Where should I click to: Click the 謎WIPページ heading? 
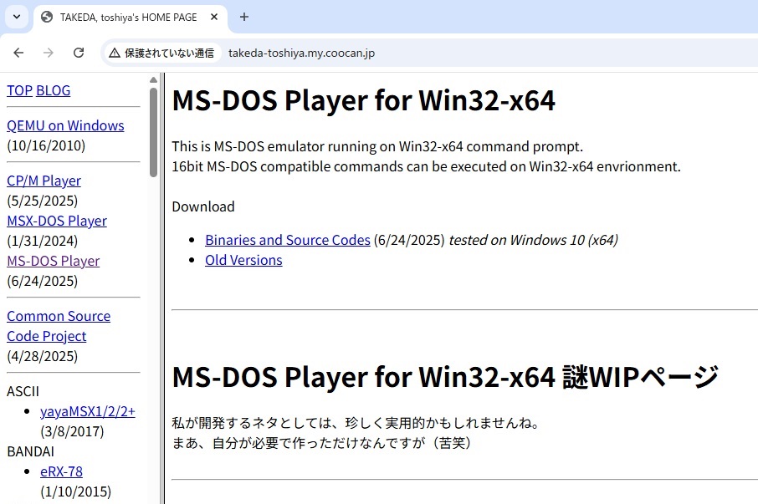640,377
